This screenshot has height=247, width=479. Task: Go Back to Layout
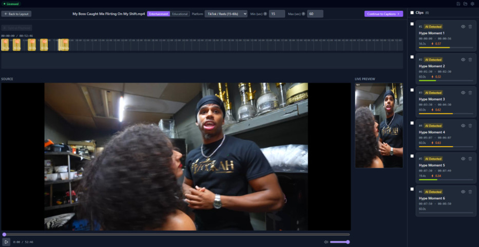16,14
